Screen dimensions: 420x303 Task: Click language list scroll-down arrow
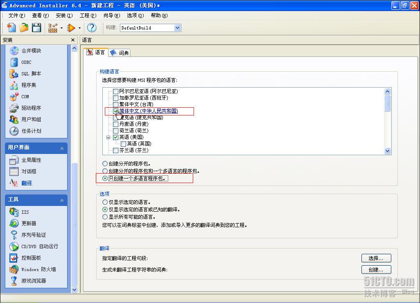[x=387, y=151]
